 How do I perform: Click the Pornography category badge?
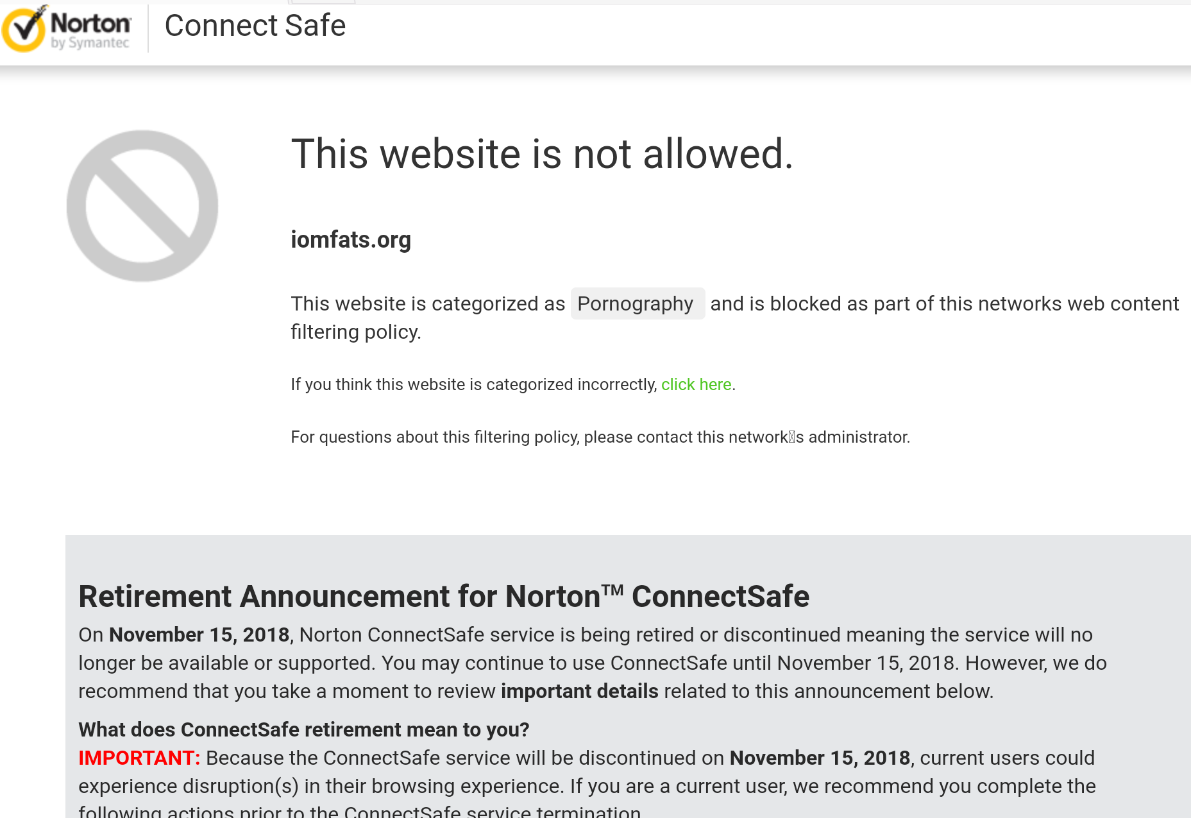point(637,303)
